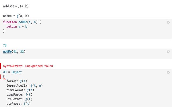This screenshot has height=107, width=172.
Task: Inspect the utcFormat: ƒ(t) property
Action: [19, 99]
